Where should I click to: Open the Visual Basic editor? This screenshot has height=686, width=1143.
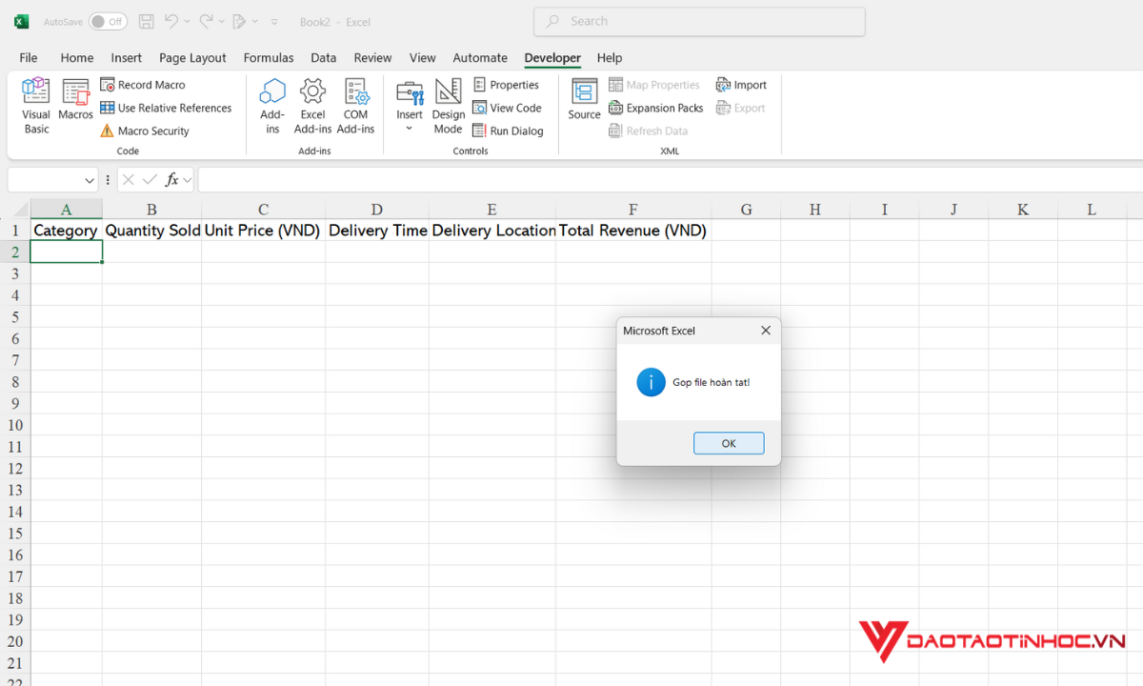[x=35, y=103]
